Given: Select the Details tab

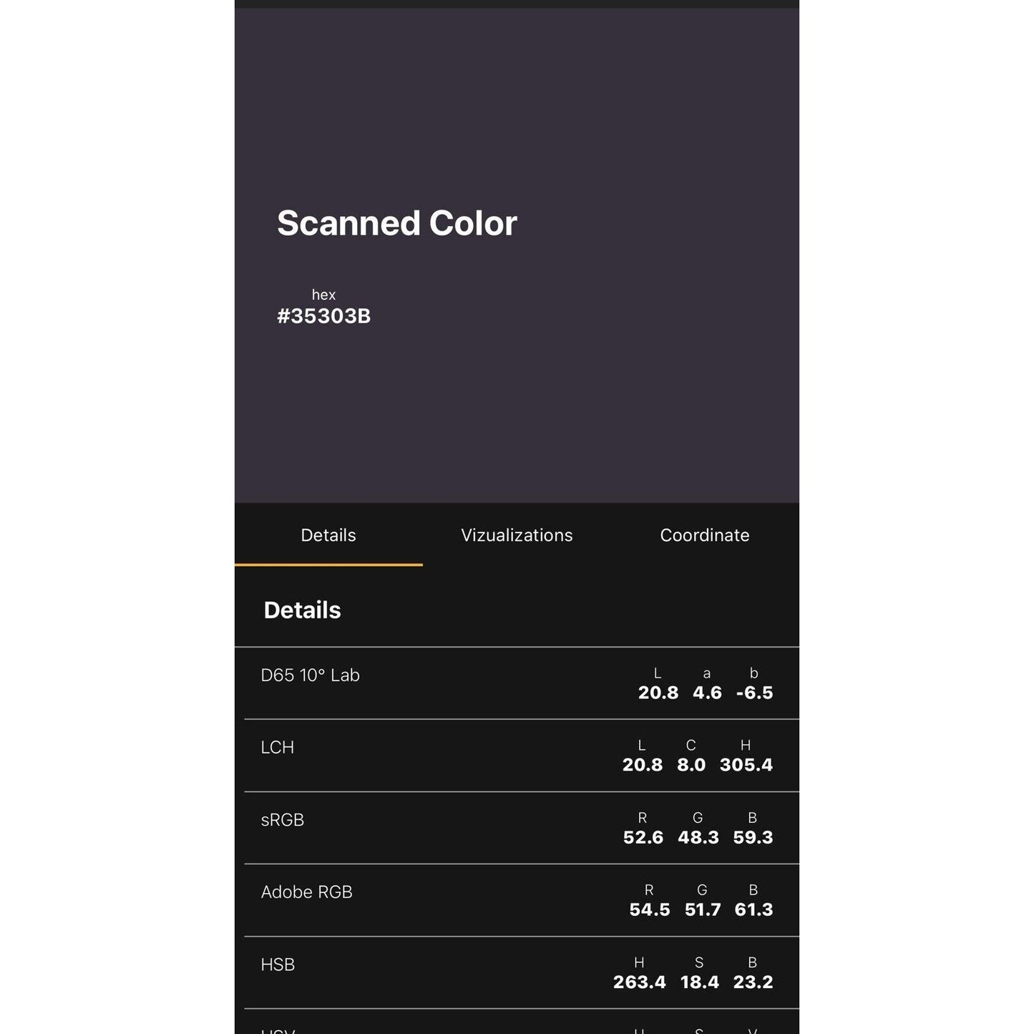Looking at the screenshot, I should click(328, 535).
